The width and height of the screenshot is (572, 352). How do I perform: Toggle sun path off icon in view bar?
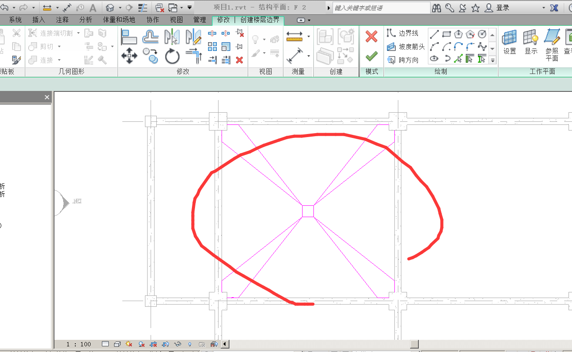pos(128,344)
